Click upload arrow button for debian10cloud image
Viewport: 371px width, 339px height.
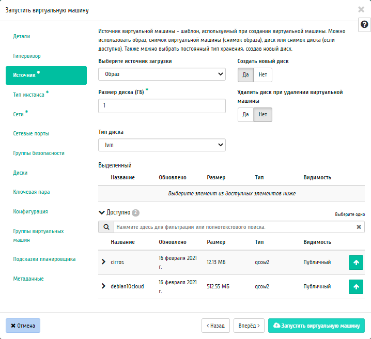coord(356,286)
